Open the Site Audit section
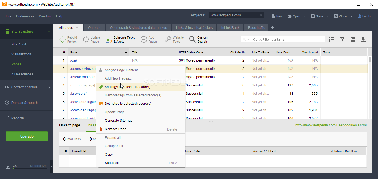The image size is (378, 179). (19, 44)
